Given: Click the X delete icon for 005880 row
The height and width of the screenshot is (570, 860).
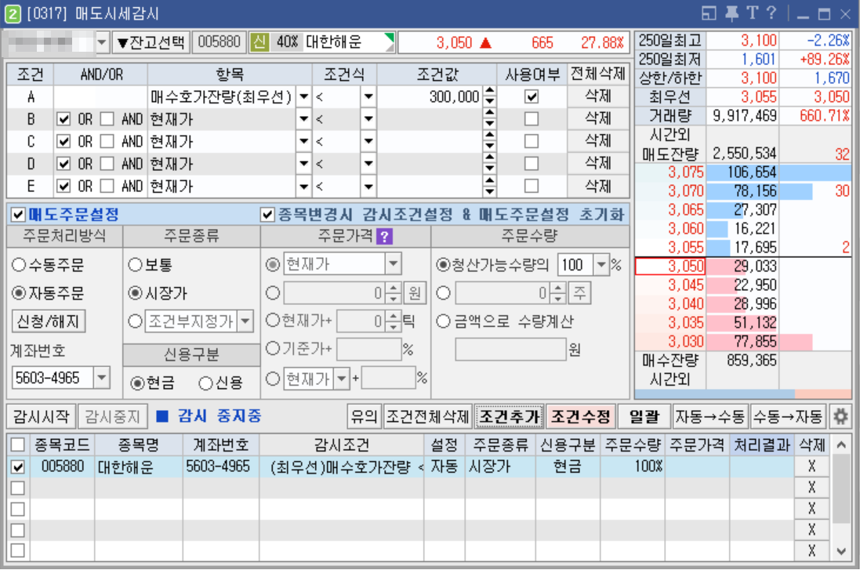Looking at the screenshot, I should (811, 467).
